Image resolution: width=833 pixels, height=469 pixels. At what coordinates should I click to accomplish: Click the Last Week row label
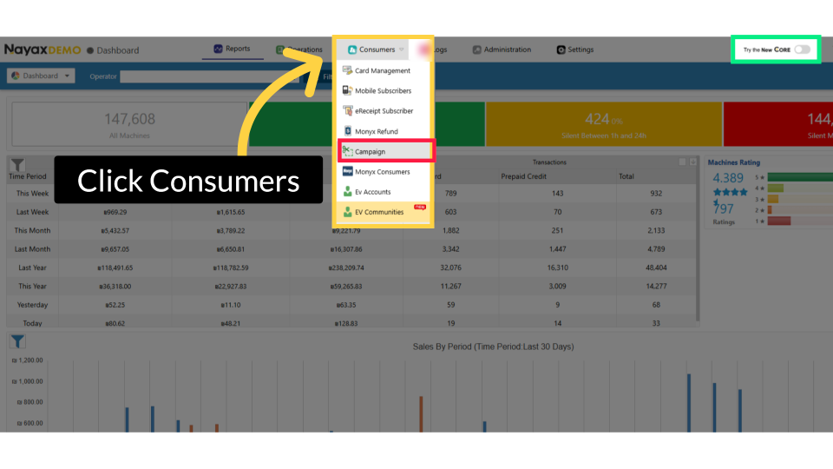pos(32,212)
